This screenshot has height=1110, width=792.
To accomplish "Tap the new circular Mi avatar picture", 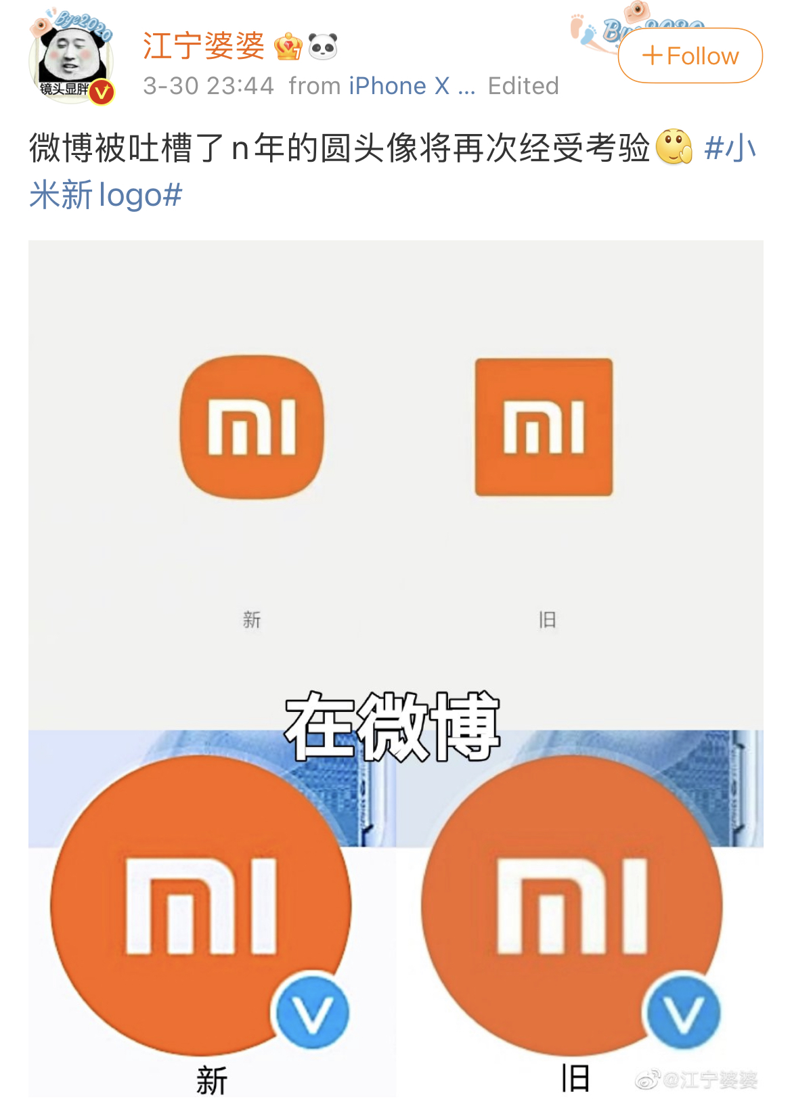I will [x=201, y=906].
